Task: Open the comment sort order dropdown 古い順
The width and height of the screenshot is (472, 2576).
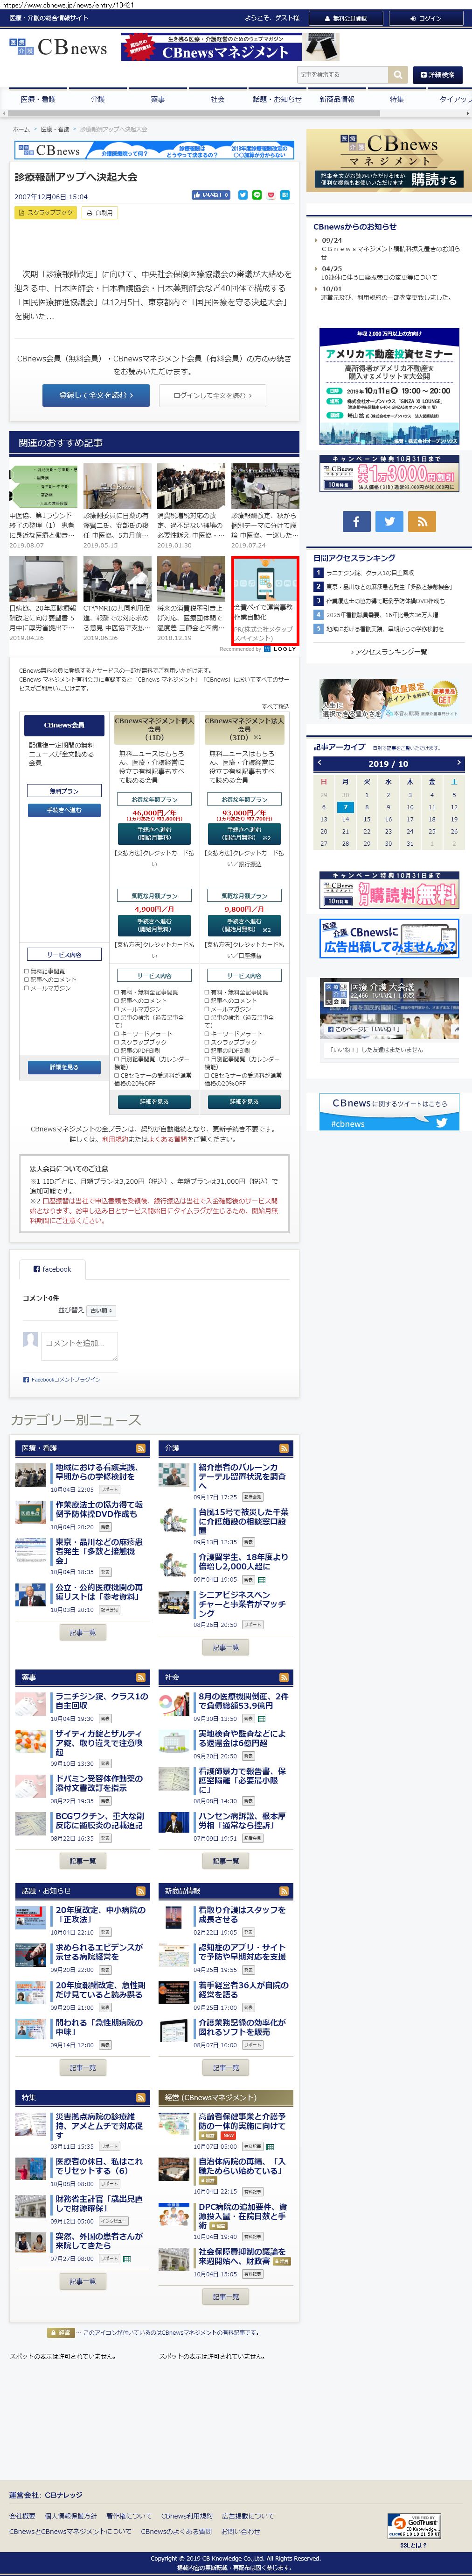Action: 101,1310
